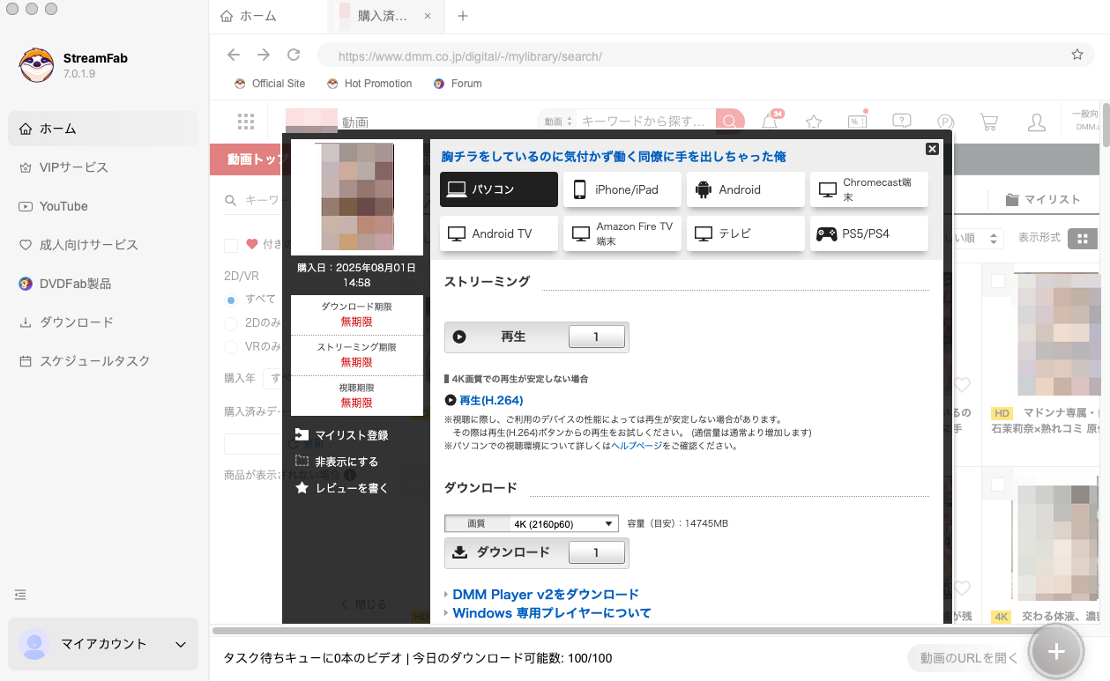
Task: Open the Forum bookmark
Action: point(458,84)
